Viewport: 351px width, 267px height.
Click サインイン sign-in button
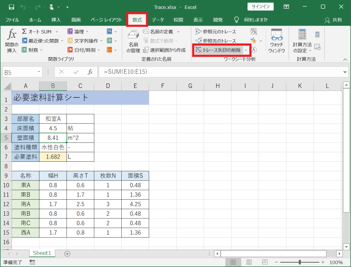click(261, 7)
